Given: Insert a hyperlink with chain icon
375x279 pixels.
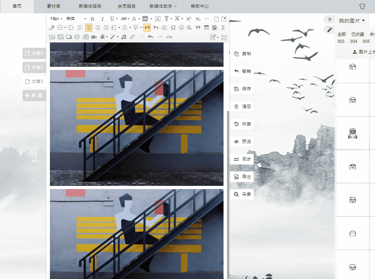Looking at the screenshot, I should point(132,37).
